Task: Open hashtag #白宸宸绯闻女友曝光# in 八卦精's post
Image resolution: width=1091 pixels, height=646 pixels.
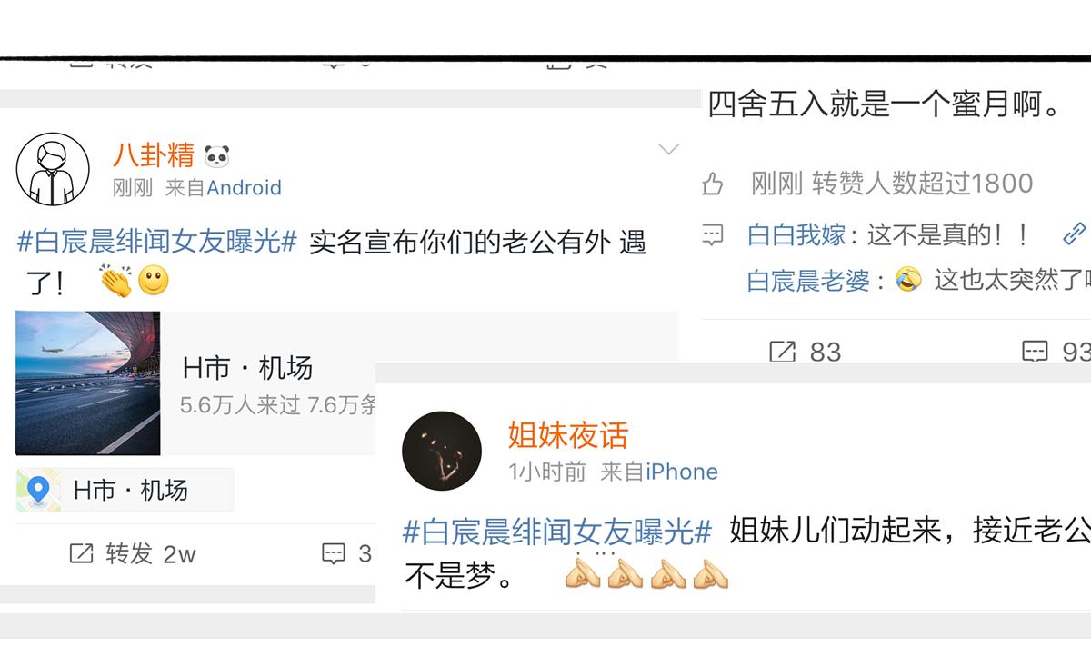Action: pyautogui.click(x=157, y=243)
